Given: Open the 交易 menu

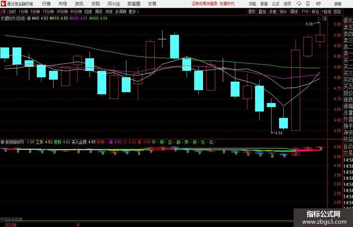Looking at the screenshot, I should (152, 4).
